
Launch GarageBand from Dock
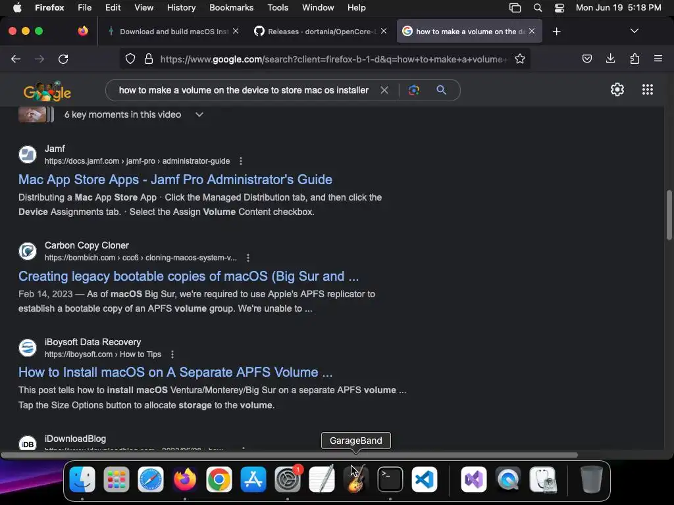(356, 479)
